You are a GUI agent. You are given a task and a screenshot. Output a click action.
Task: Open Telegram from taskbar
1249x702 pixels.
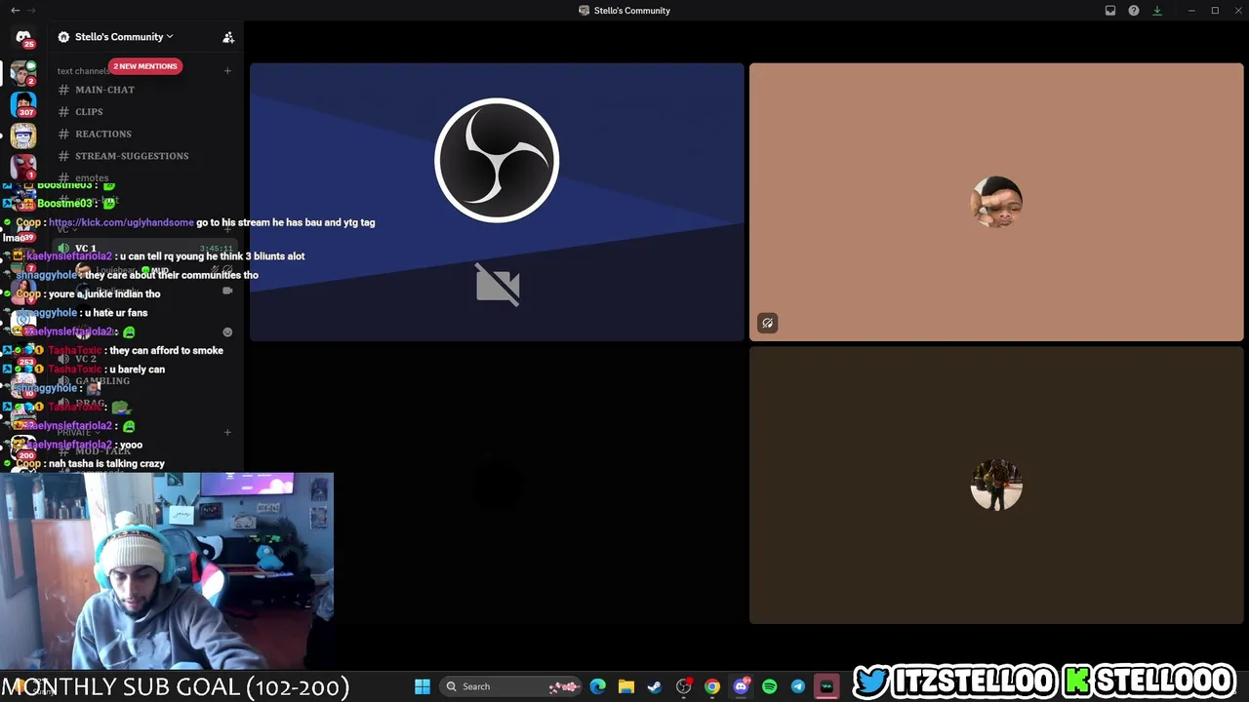(798, 686)
